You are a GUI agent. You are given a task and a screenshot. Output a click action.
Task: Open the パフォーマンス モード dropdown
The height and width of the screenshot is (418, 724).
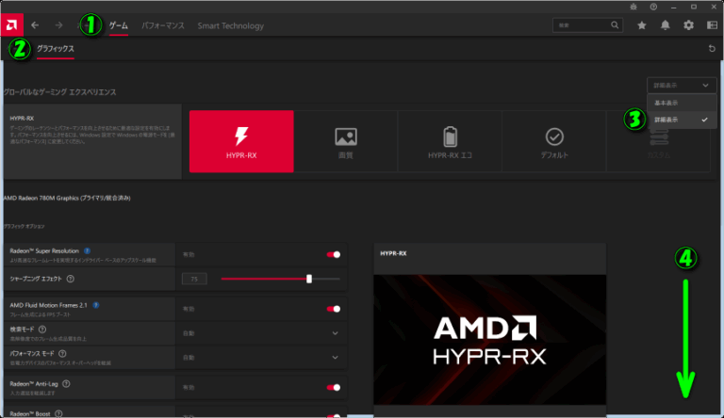point(335,358)
